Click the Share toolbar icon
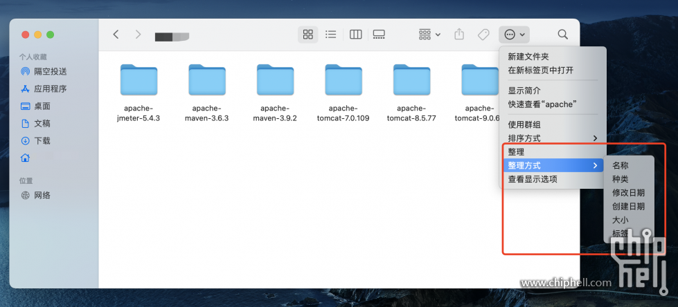 459,35
